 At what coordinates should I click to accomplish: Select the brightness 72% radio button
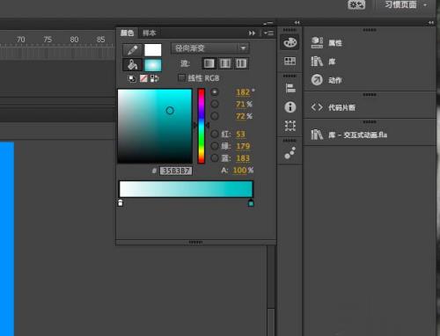tap(215, 116)
